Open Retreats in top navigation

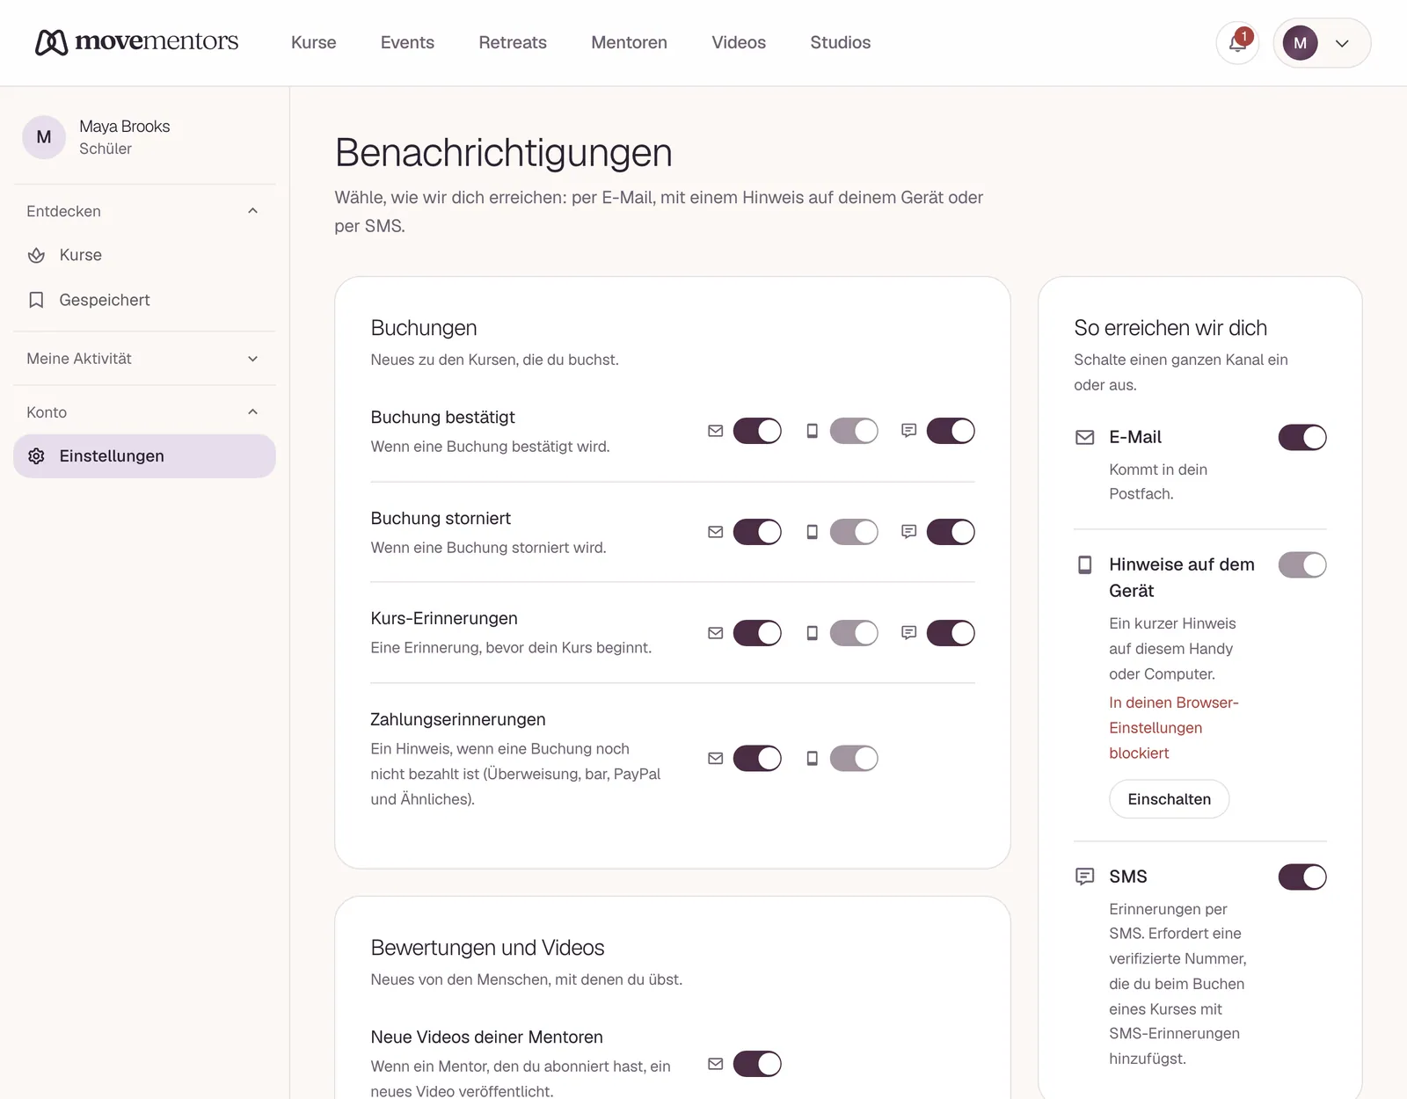point(513,42)
